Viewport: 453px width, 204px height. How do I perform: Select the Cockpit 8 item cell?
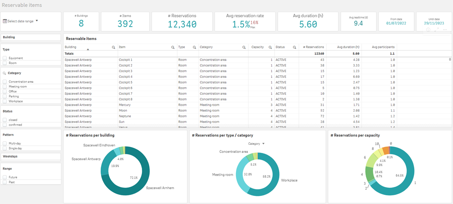(147, 99)
